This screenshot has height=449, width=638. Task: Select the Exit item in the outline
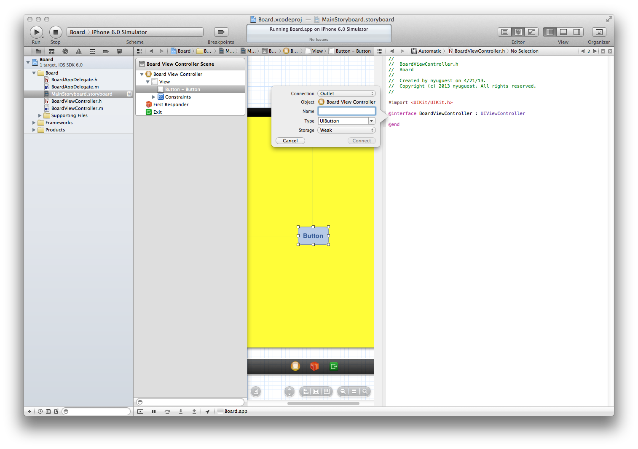[x=154, y=112]
